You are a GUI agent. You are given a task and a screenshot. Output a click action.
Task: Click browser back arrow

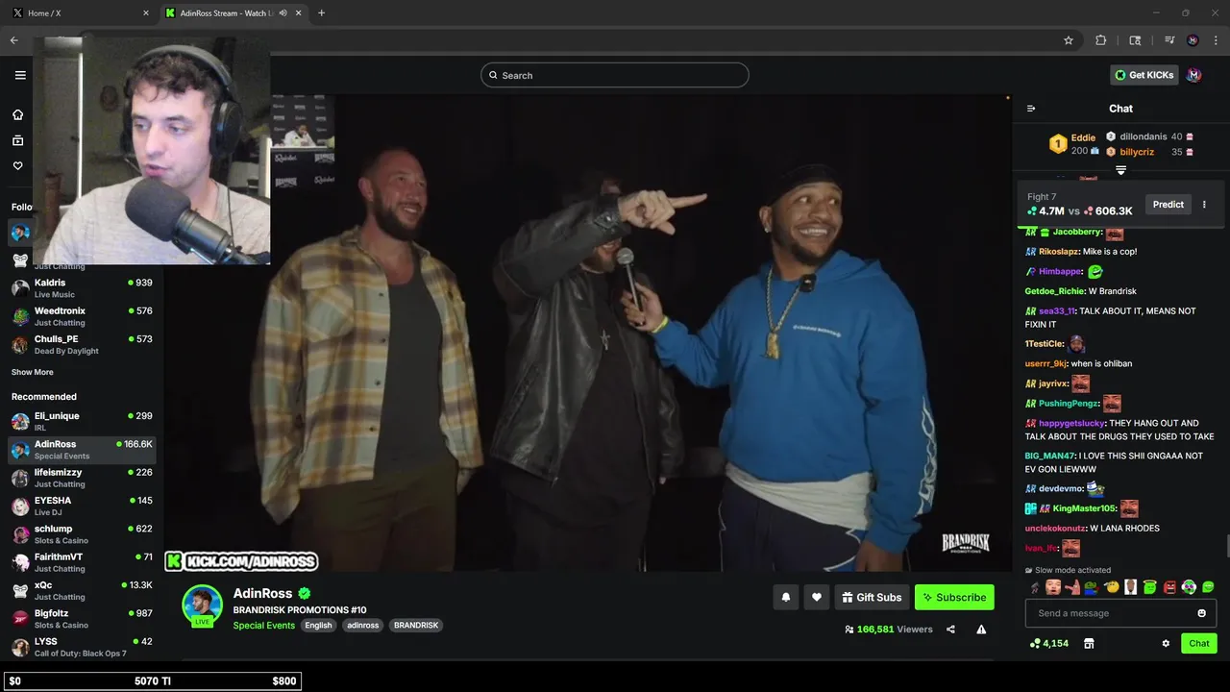point(14,40)
